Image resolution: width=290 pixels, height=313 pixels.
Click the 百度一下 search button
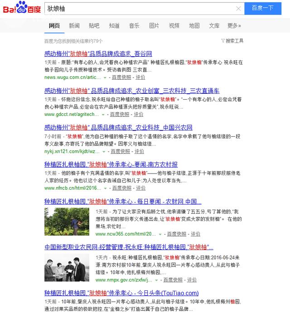(262, 8)
